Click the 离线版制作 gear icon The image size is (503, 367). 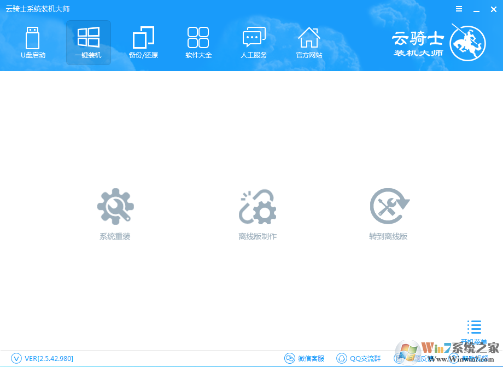258,206
